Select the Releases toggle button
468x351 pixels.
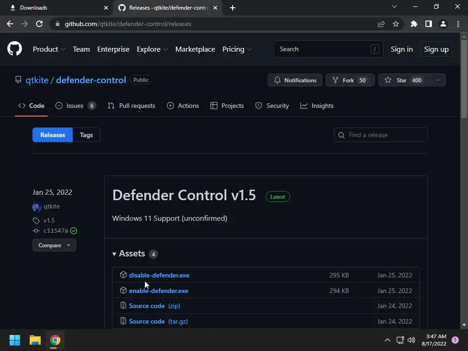click(x=53, y=135)
